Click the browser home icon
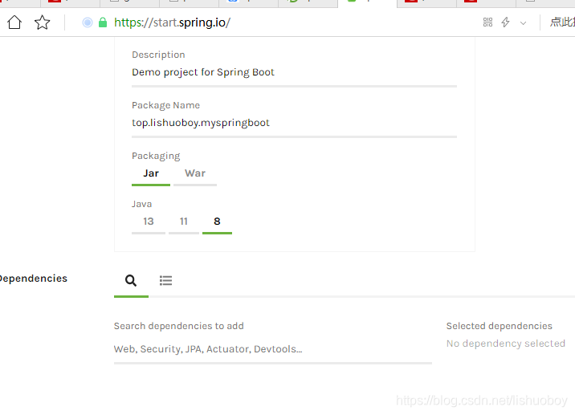Viewport: 575px width, 415px height. point(14,22)
